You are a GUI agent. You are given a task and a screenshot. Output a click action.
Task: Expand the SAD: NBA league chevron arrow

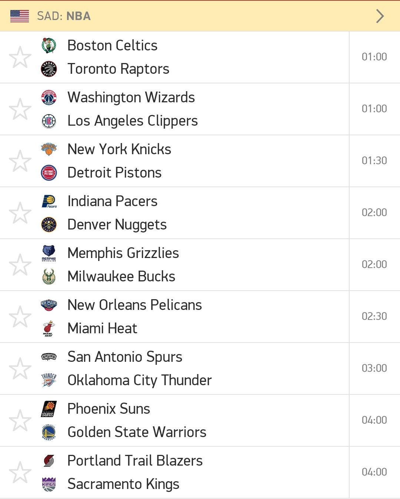[380, 16]
